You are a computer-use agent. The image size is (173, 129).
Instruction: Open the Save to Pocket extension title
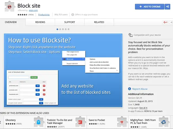[x=97, y=120]
